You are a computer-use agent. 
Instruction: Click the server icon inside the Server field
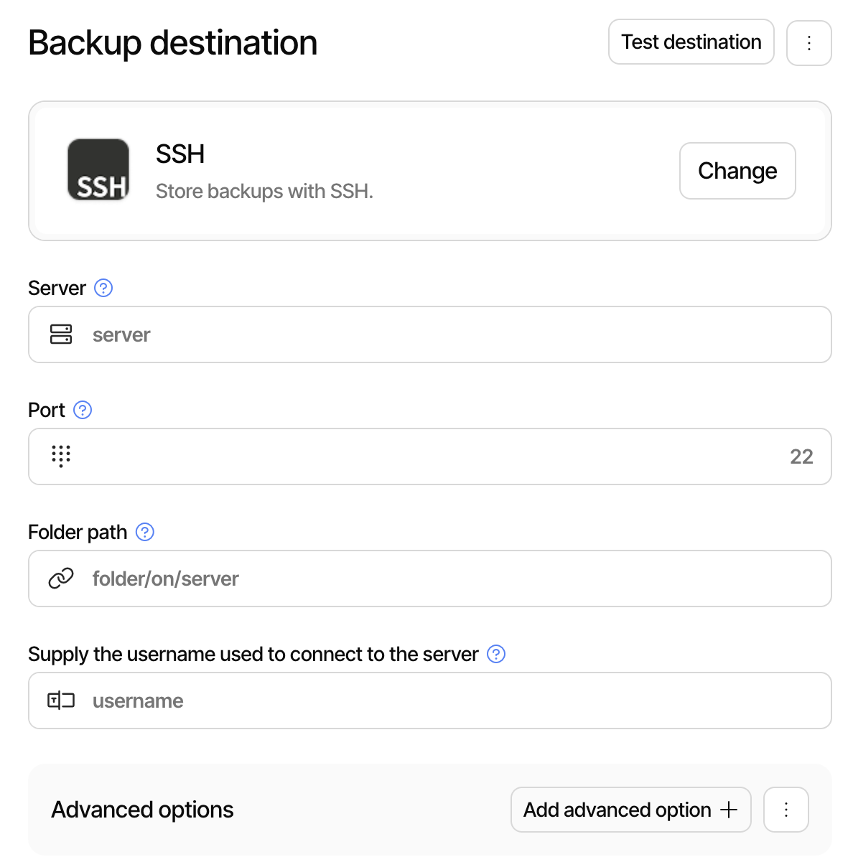(62, 334)
